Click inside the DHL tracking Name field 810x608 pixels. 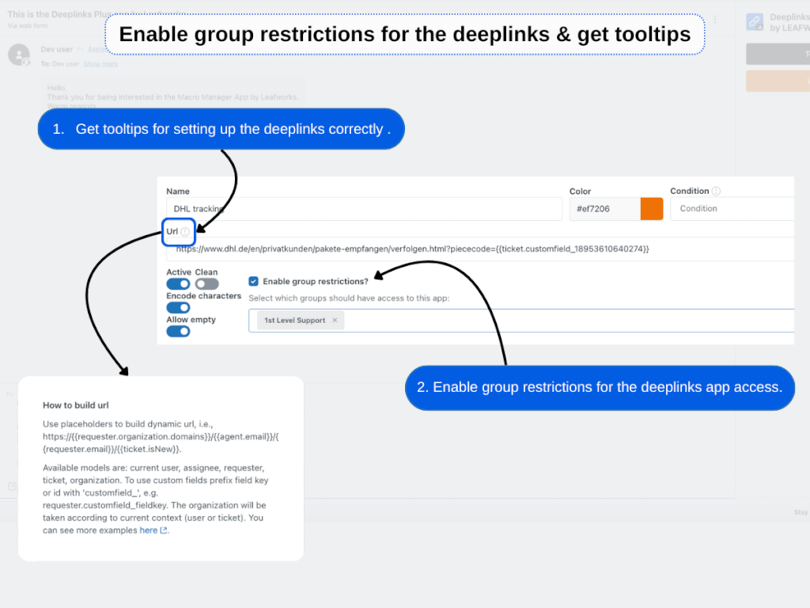coord(316,208)
